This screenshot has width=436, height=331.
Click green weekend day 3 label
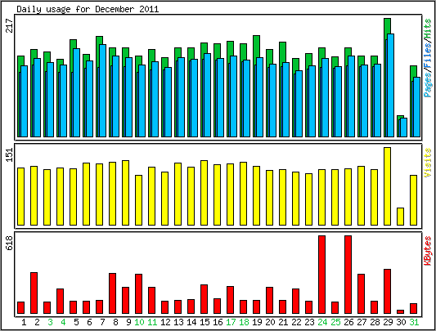point(50,322)
